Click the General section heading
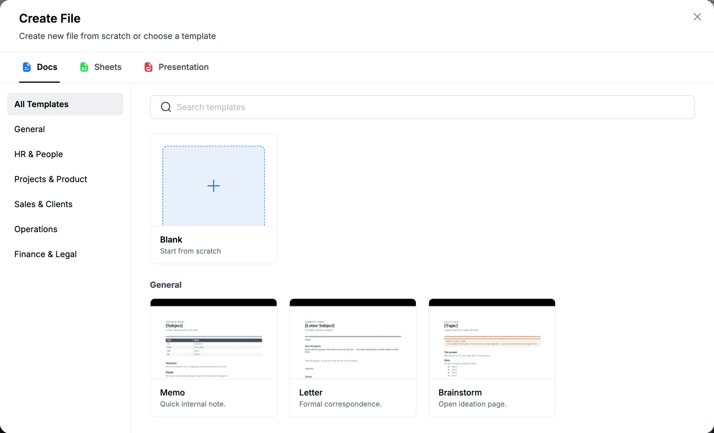This screenshot has width=714, height=433. coord(166,285)
